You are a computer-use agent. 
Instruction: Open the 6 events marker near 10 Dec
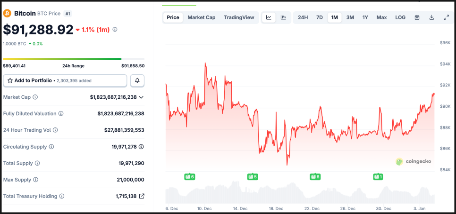[x=190, y=177]
